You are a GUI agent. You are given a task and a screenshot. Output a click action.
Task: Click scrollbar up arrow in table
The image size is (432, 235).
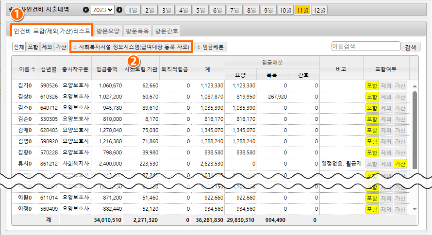point(415,86)
